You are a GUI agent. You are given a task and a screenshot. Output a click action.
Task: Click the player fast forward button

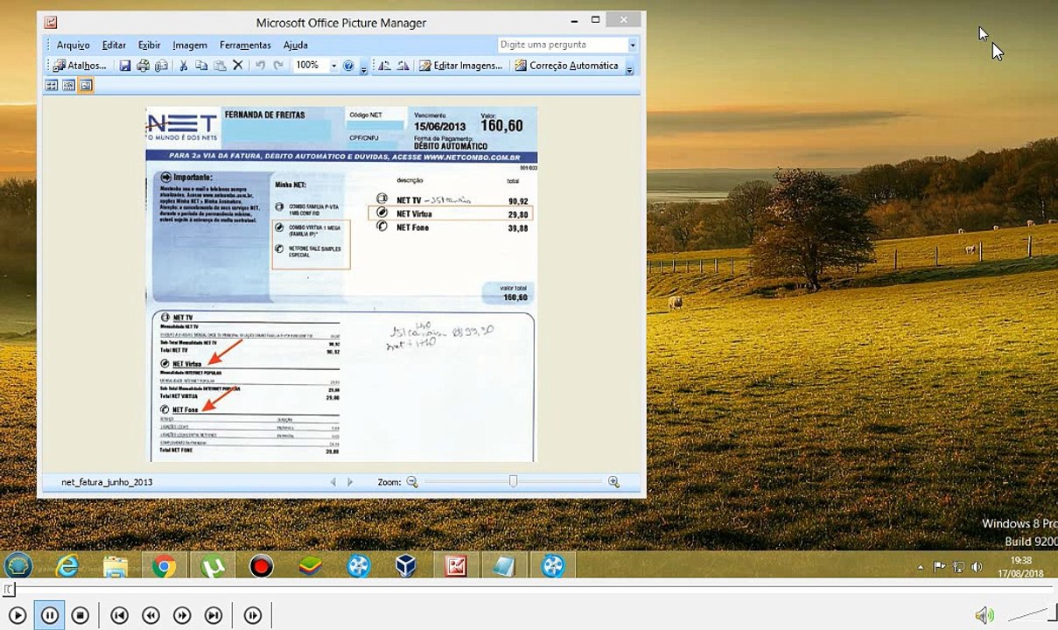click(182, 616)
